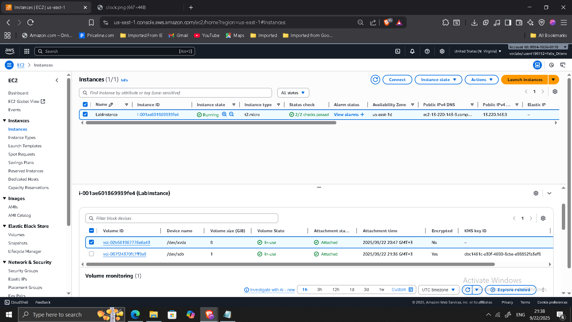Refresh the instances list

375,80
